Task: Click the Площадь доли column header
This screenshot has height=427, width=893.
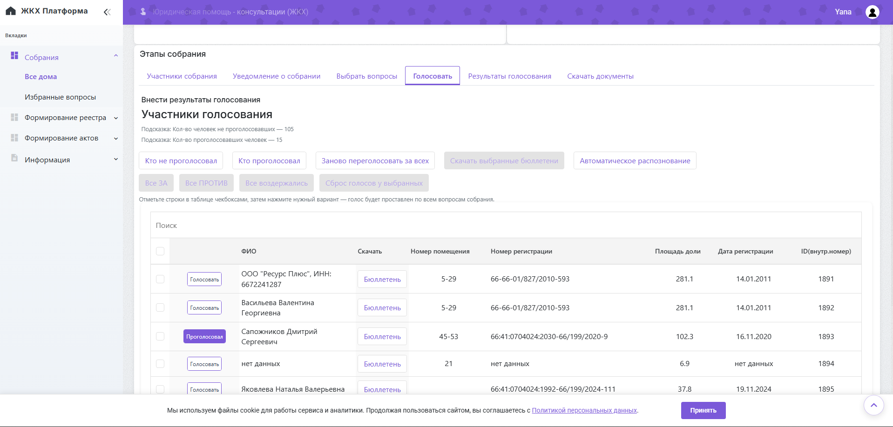Action: pyautogui.click(x=677, y=251)
